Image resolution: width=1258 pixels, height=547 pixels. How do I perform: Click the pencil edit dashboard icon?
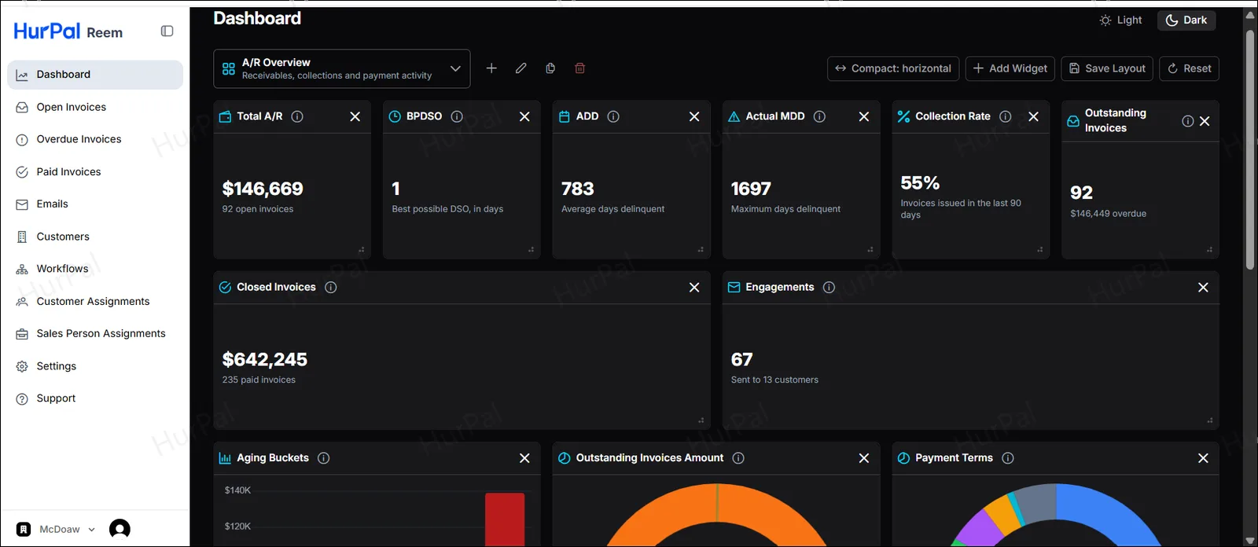click(520, 68)
